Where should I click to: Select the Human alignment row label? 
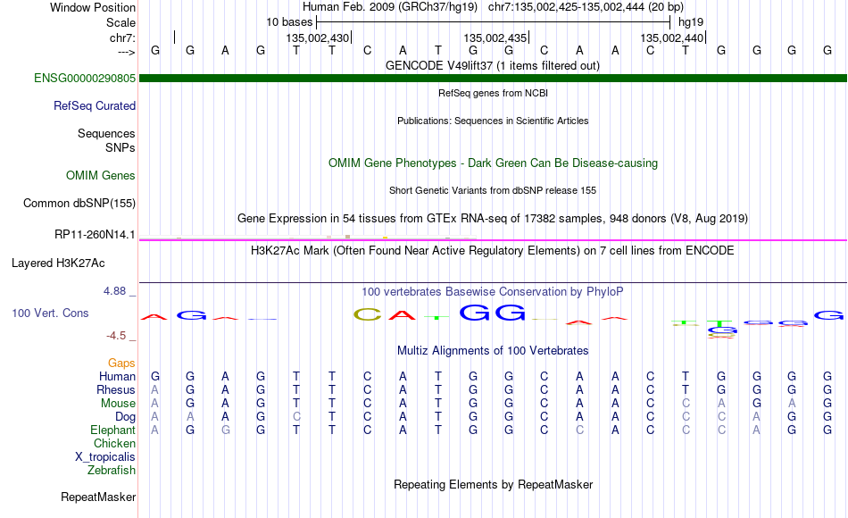(117, 376)
